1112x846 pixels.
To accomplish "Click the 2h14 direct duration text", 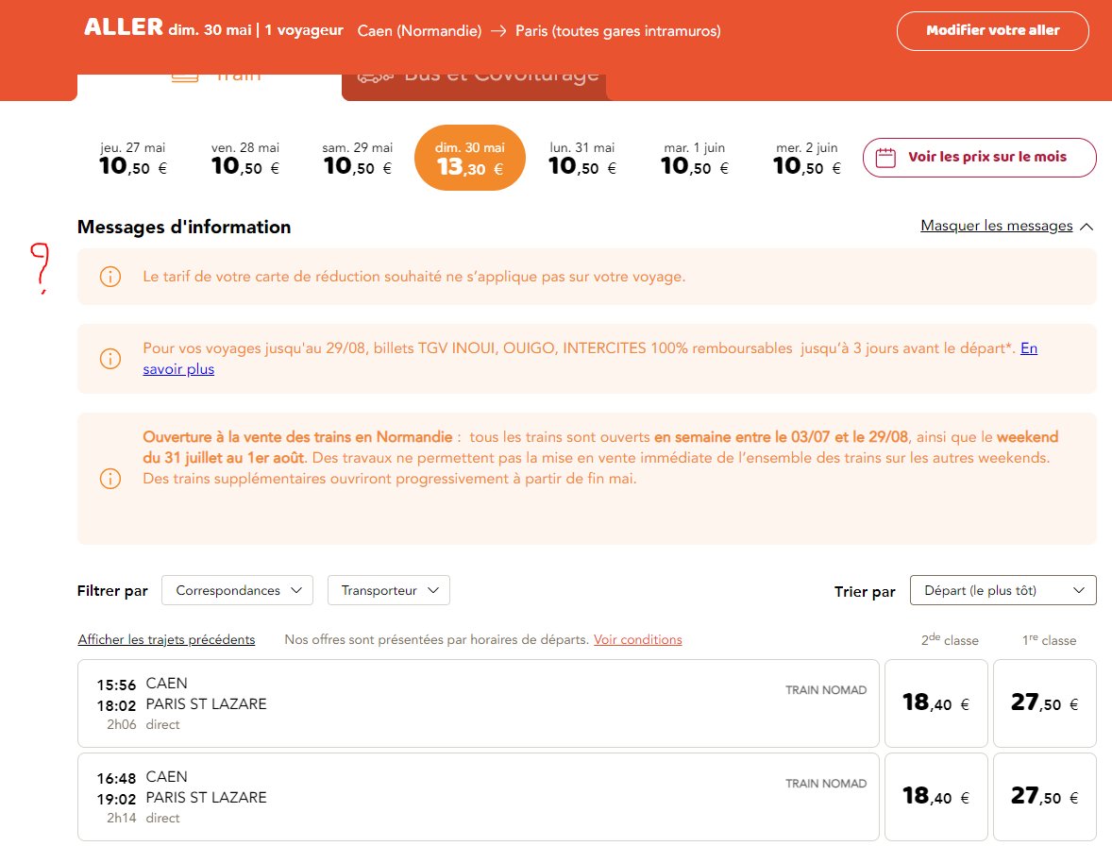I will 143,819.
